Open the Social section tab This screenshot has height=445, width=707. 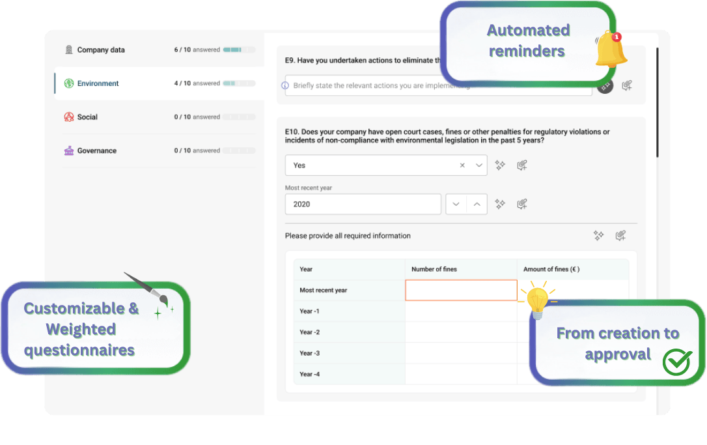click(87, 117)
